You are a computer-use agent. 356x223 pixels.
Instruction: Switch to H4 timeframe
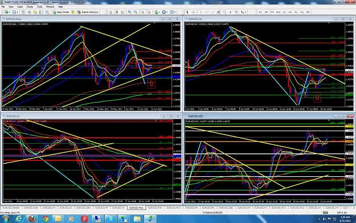[290, 12]
